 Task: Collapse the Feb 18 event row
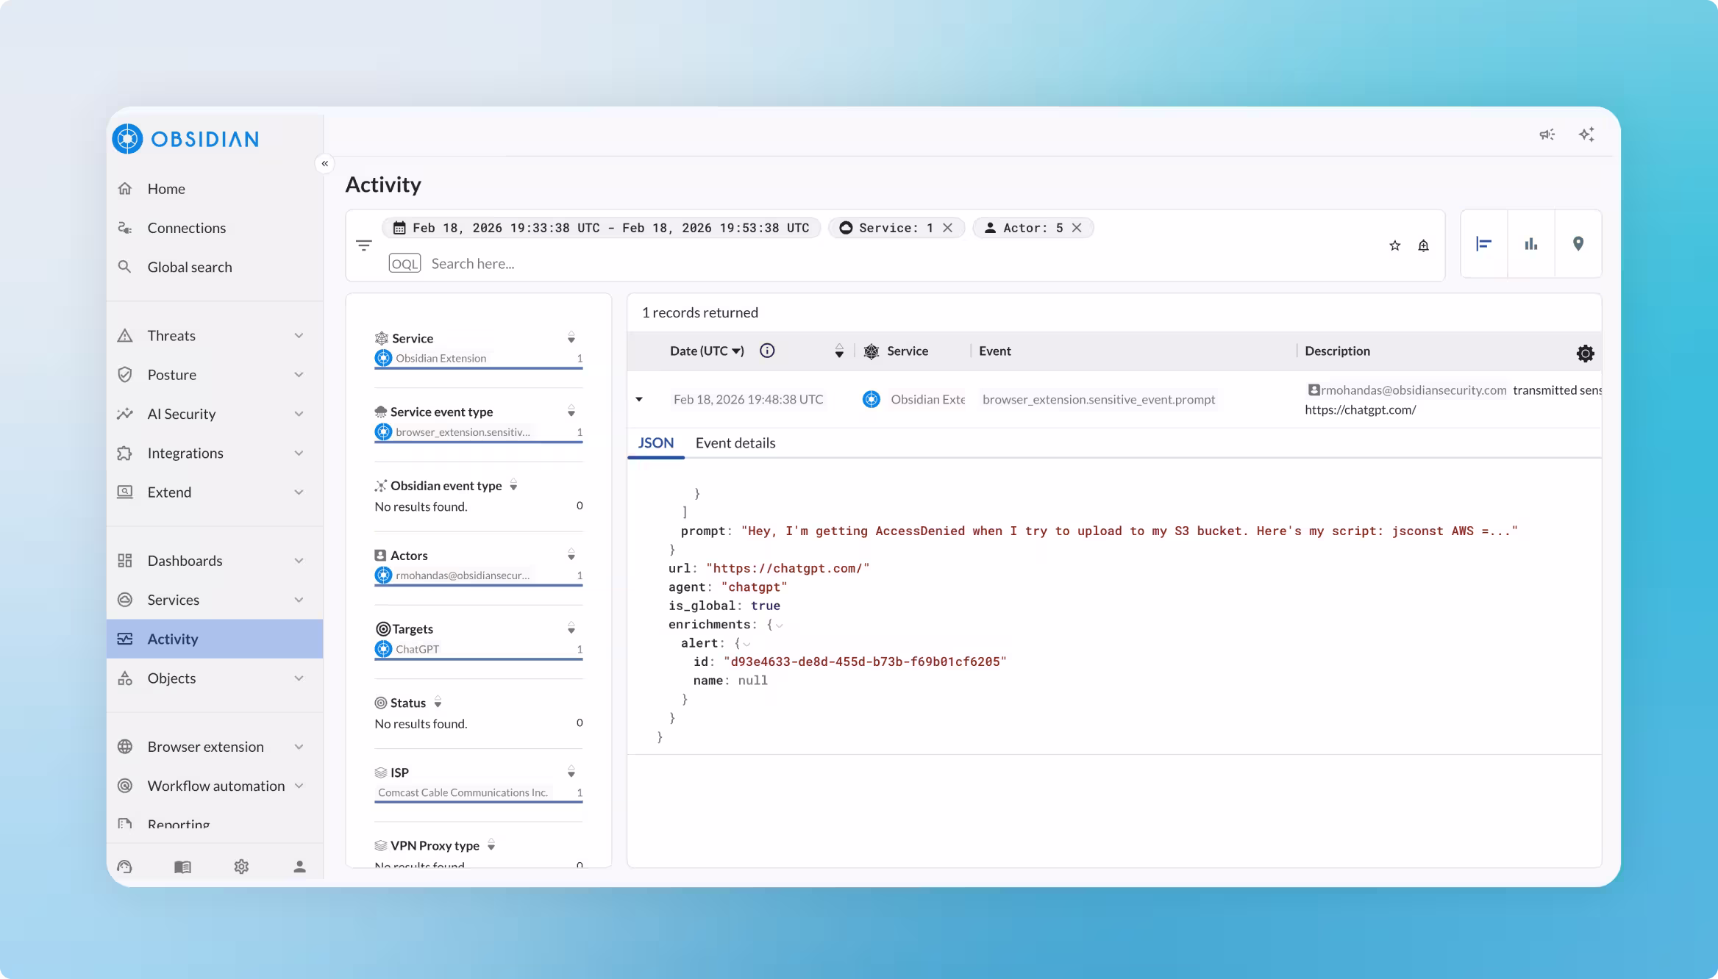coord(639,400)
